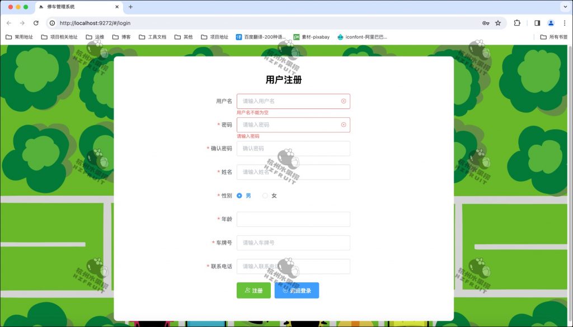Expand the 所有书签 bookmarks panel
Image resolution: width=573 pixels, height=327 pixels.
555,37
